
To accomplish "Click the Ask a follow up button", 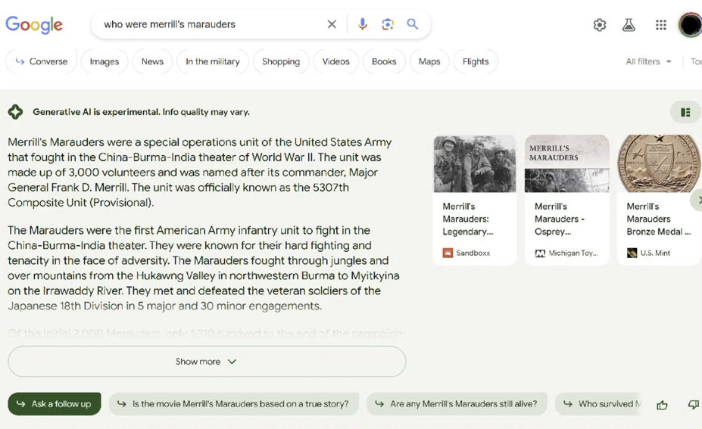I will click(55, 404).
